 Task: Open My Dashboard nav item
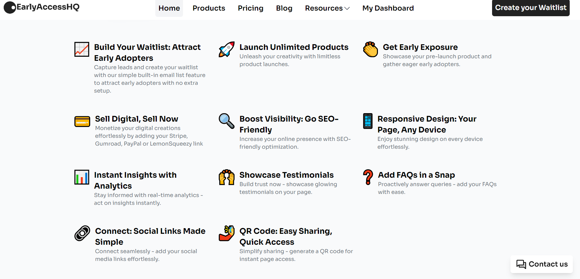pyautogui.click(x=388, y=8)
